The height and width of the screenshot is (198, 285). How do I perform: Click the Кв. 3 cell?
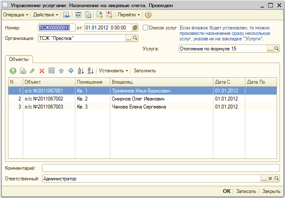pos(93,107)
